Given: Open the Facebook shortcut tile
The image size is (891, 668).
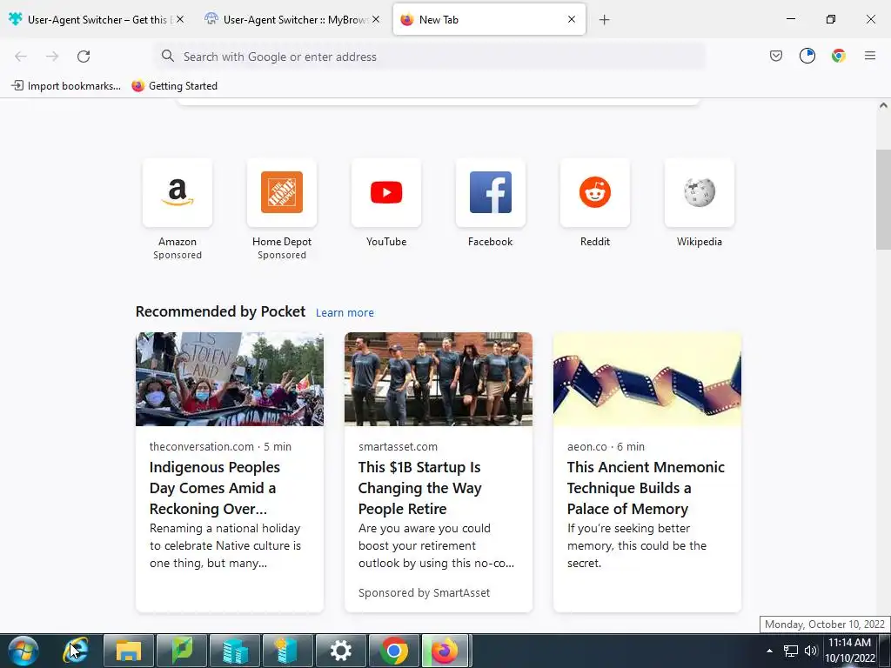Looking at the screenshot, I should coord(491,192).
